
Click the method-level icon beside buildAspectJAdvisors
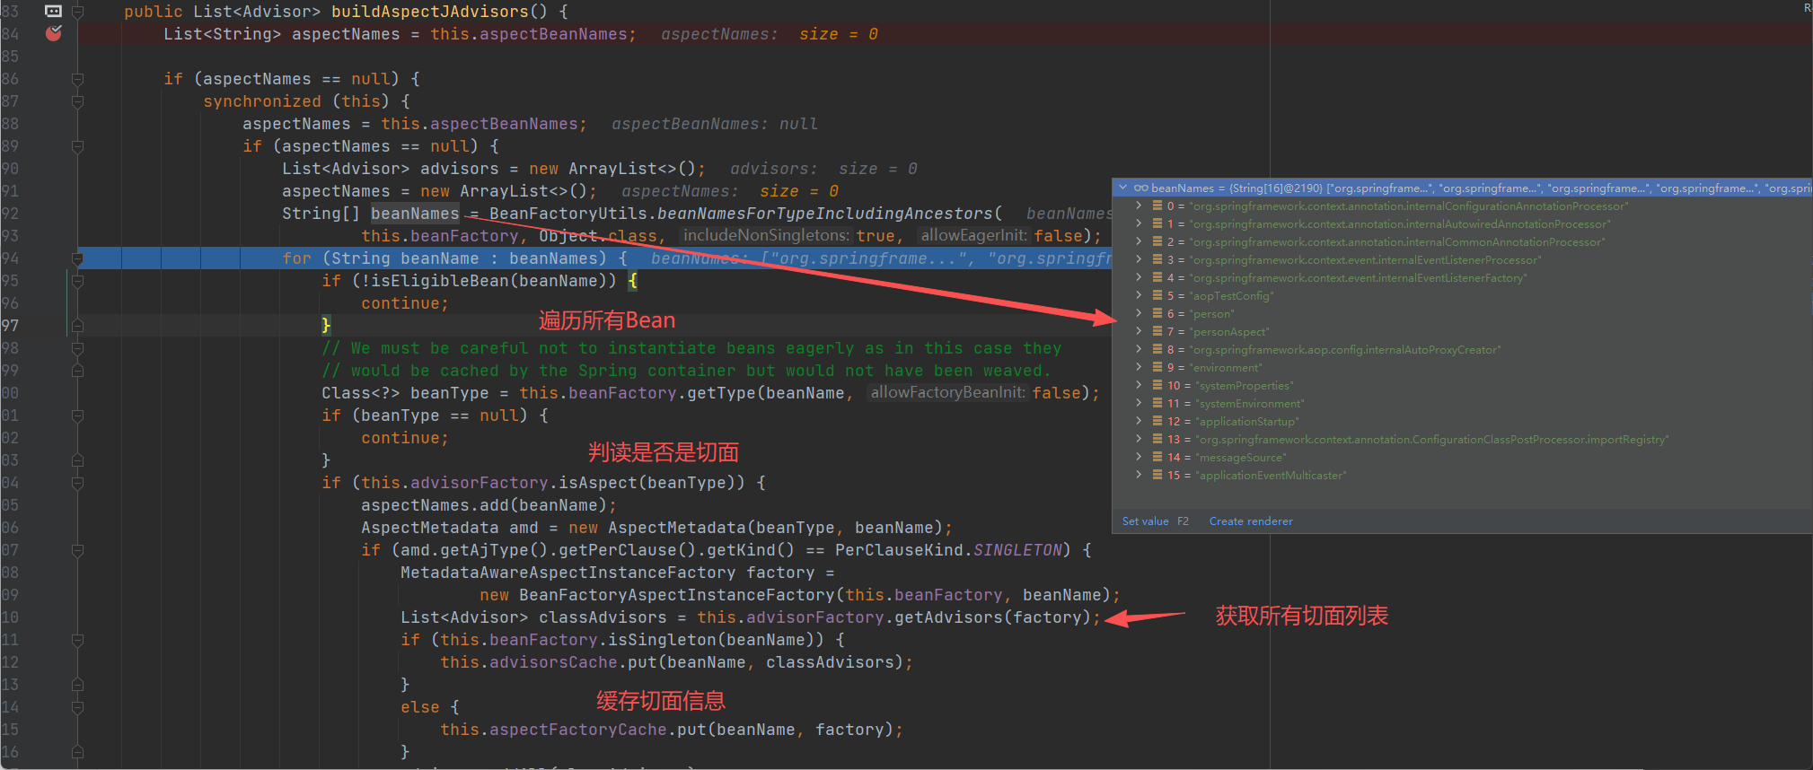pyautogui.click(x=53, y=12)
